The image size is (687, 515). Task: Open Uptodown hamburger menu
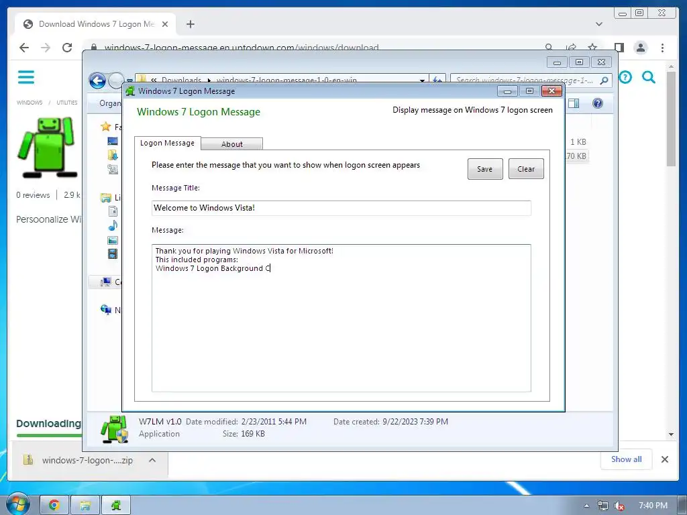pyautogui.click(x=26, y=77)
